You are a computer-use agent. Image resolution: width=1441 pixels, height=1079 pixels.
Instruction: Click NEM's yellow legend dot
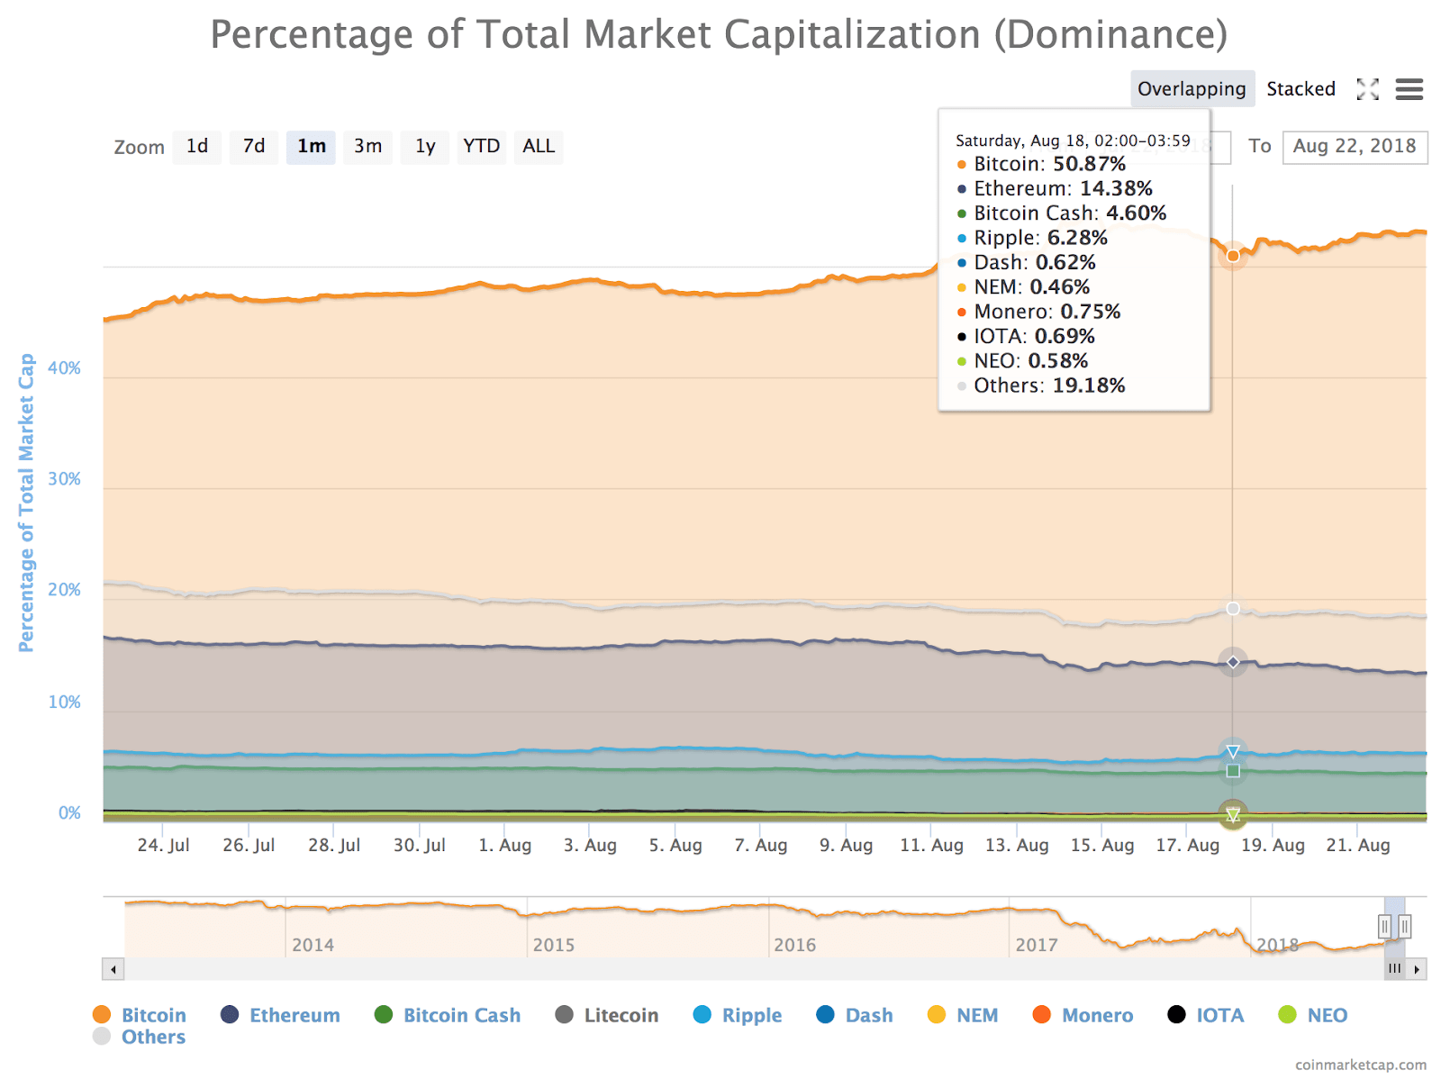pyautogui.click(x=938, y=1014)
